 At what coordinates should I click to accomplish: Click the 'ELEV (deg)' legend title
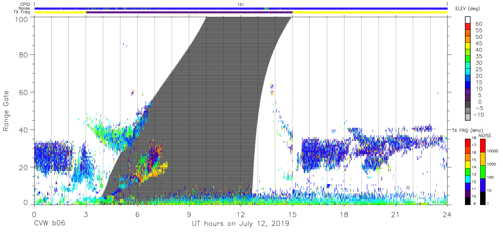(467, 9)
